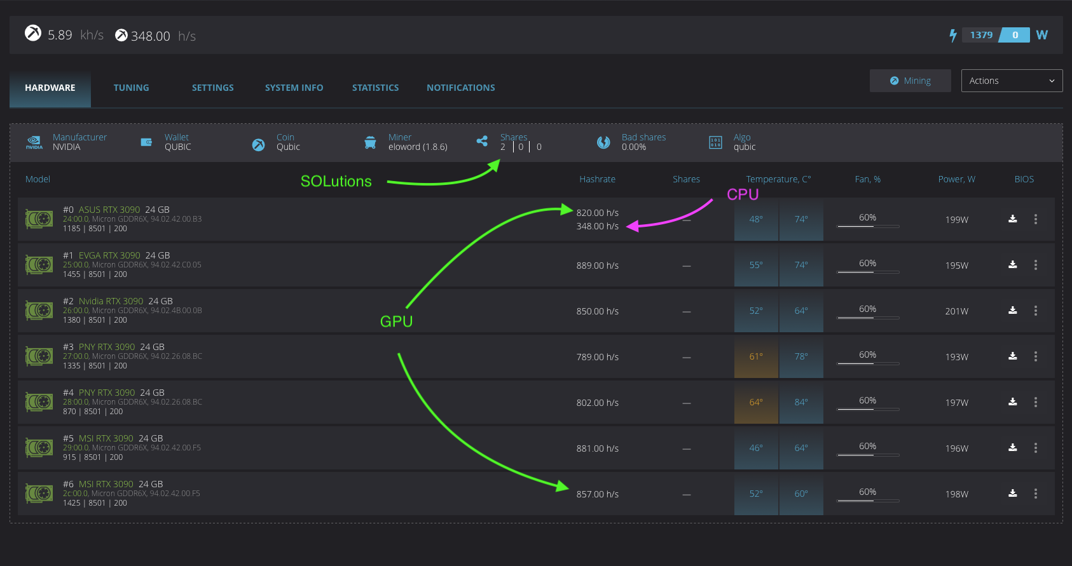Image resolution: width=1072 pixels, height=566 pixels.
Task: Open the Notifications tab
Action: point(461,88)
